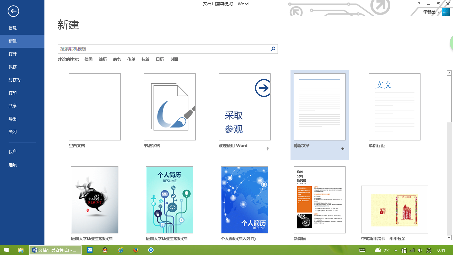Choose the 新闻稿 newsletter template
The height and width of the screenshot is (255, 453).
point(320,200)
